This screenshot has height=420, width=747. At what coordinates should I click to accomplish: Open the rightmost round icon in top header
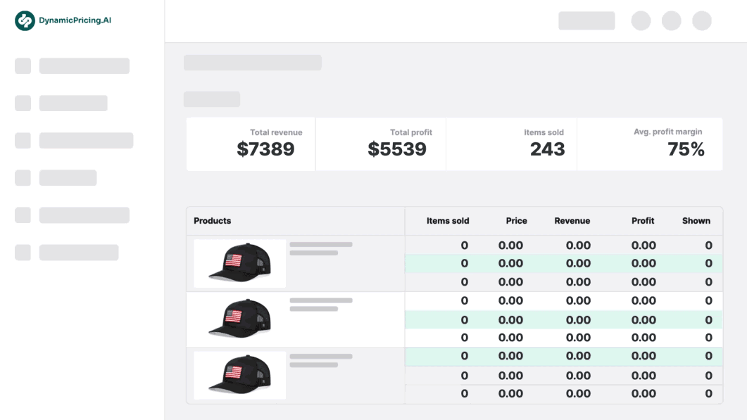[x=702, y=20]
